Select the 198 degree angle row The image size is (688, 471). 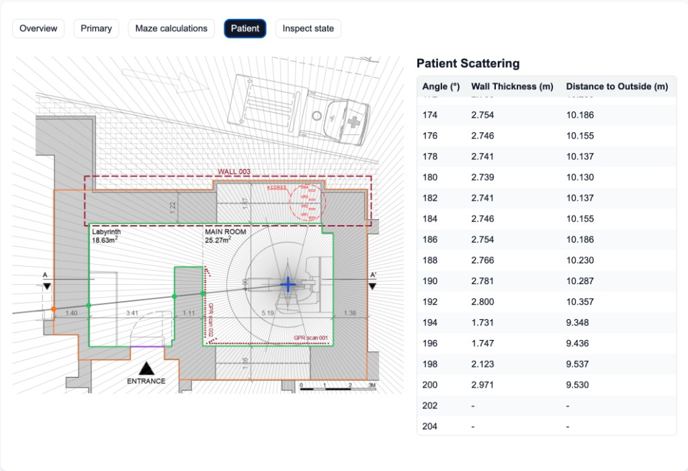pos(547,364)
